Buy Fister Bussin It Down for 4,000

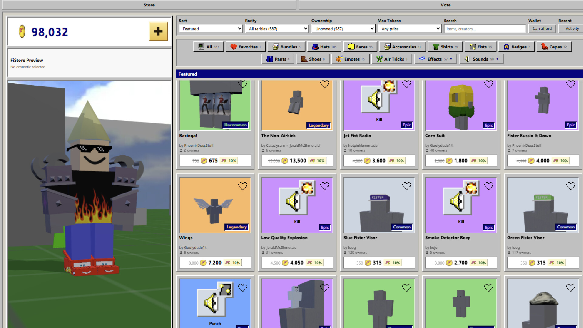[543, 161]
